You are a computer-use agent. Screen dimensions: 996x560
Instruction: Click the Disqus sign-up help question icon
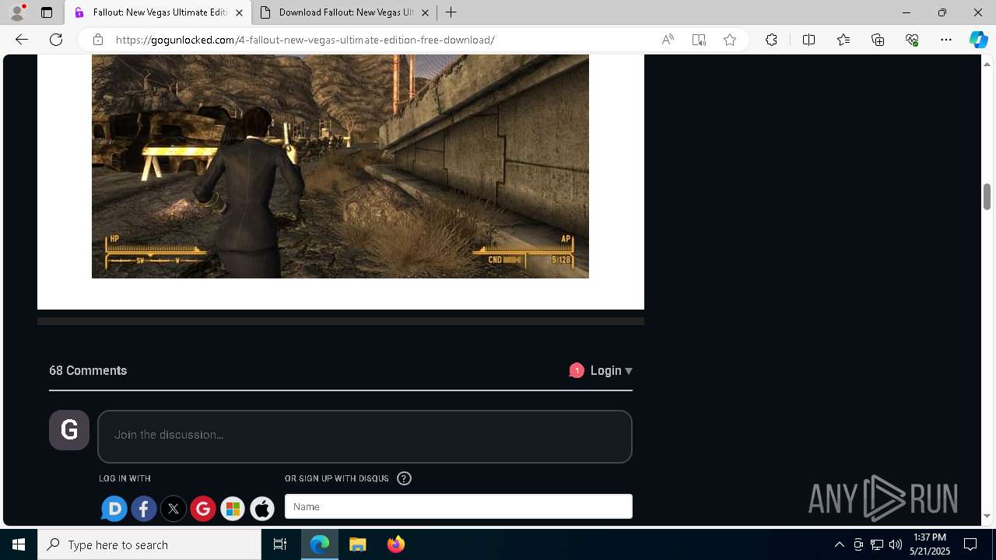[x=404, y=478]
